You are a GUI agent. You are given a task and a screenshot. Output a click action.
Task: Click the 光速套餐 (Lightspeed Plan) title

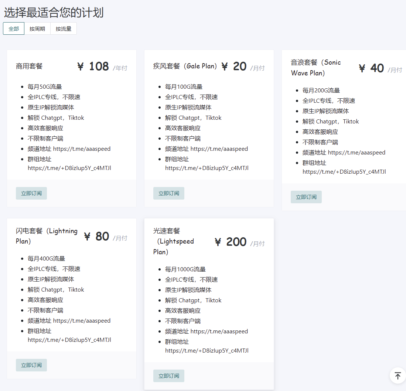(174, 241)
